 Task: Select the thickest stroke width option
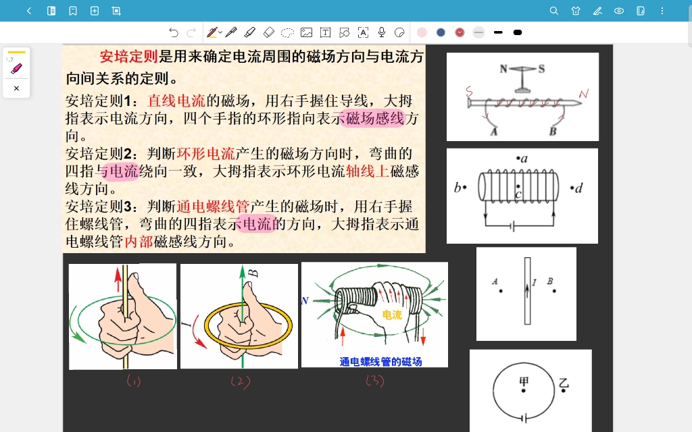click(x=518, y=32)
